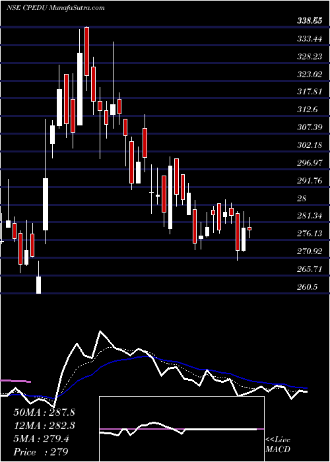Click the 281.34 price axis label
Image resolution: width=330 pixels, height=462 pixels.
coord(310,216)
